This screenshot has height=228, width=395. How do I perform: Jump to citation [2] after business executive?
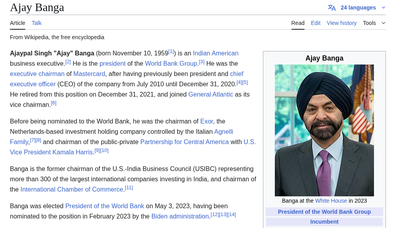click(x=68, y=62)
